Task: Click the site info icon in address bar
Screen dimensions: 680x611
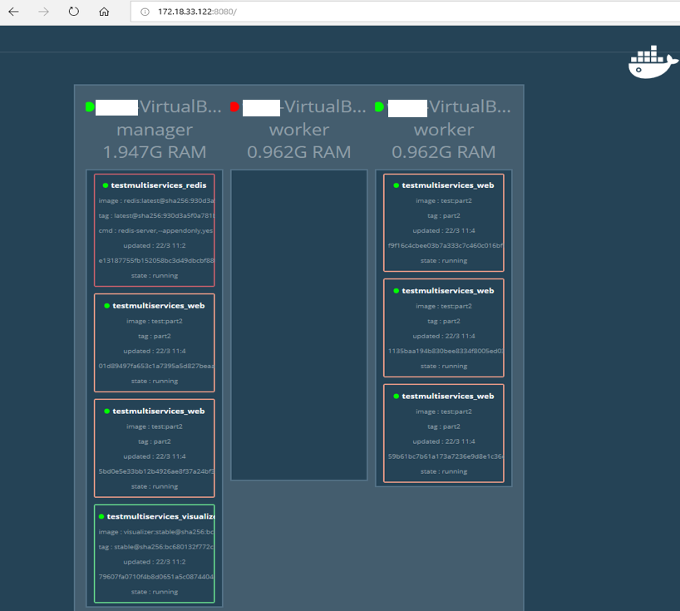Action: 145,12
